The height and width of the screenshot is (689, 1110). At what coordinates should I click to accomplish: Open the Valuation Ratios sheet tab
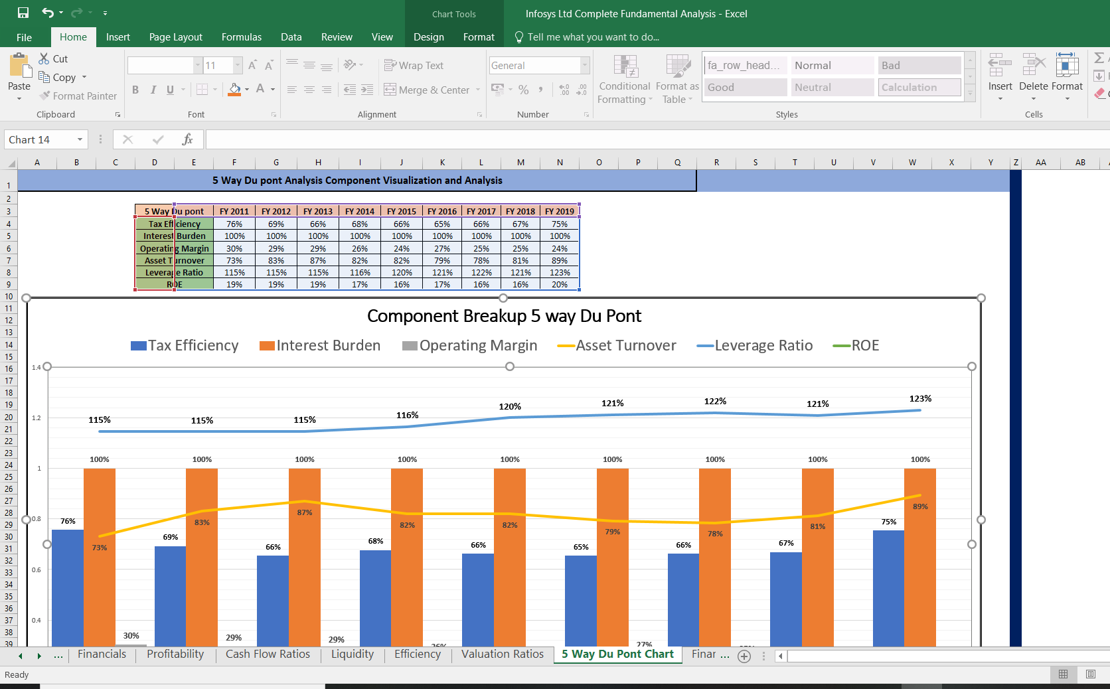pyautogui.click(x=503, y=654)
